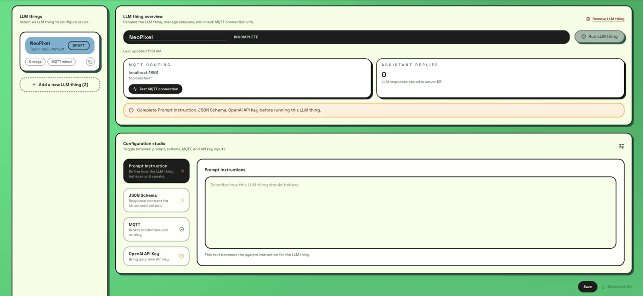Download the CSV file
This screenshot has height=296, width=643.
click(616, 287)
